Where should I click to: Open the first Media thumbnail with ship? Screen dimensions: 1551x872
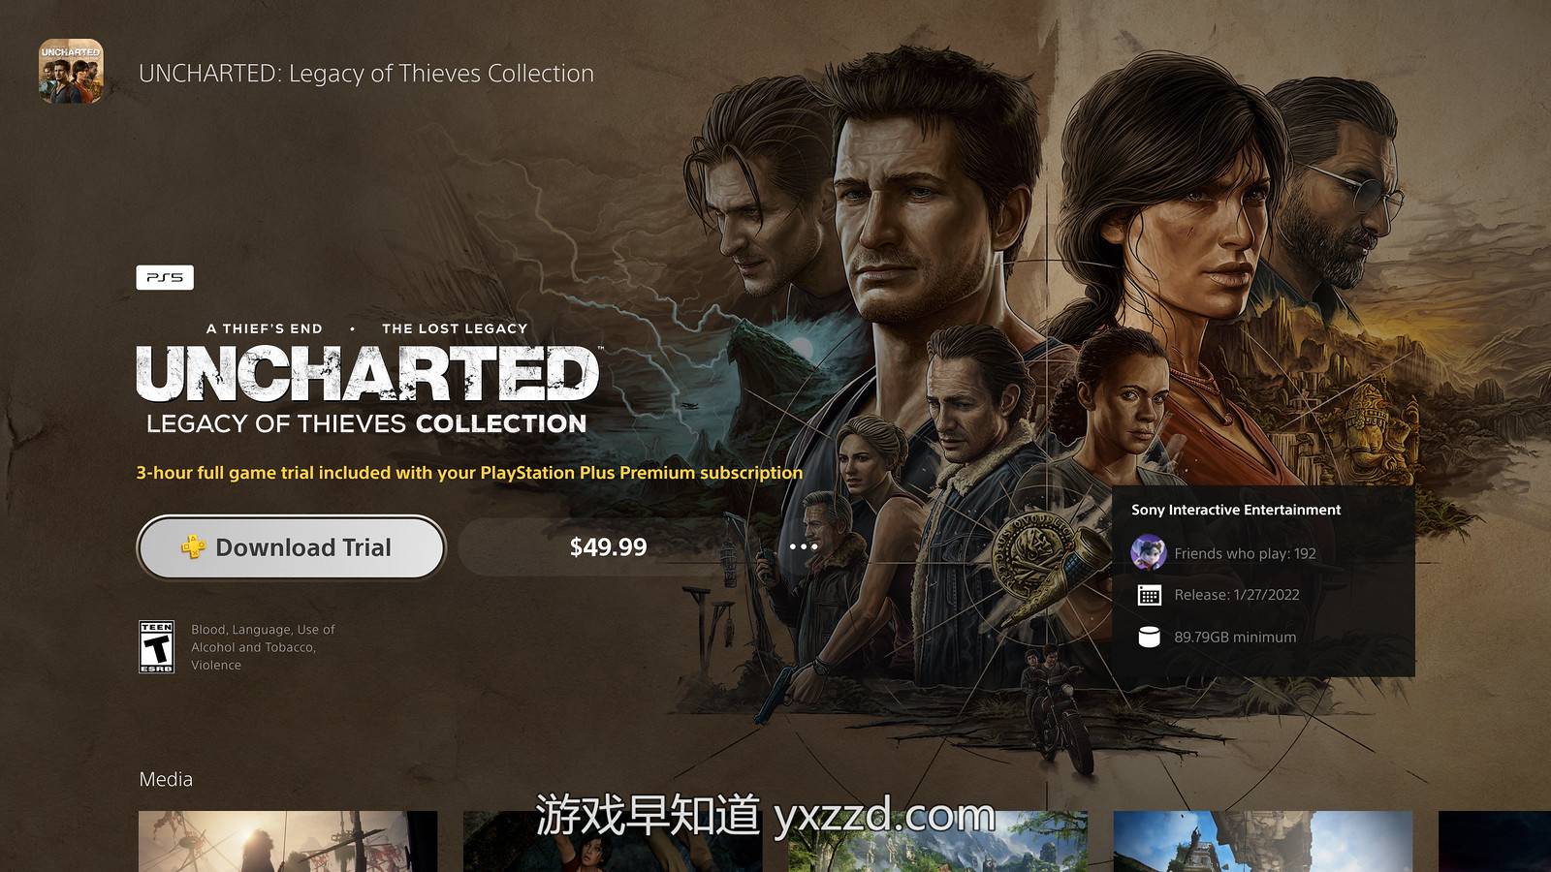click(288, 841)
